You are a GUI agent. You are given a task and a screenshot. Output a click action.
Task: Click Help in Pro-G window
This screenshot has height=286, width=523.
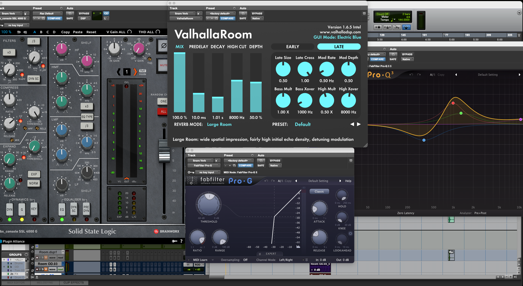(348, 181)
